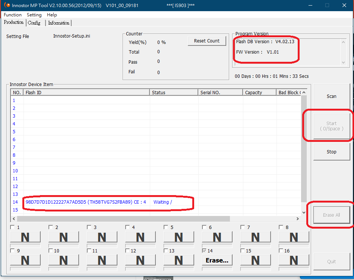The image size is (354, 280).
Task: Enable the checkbox for port 10
Action: [x=51, y=251]
